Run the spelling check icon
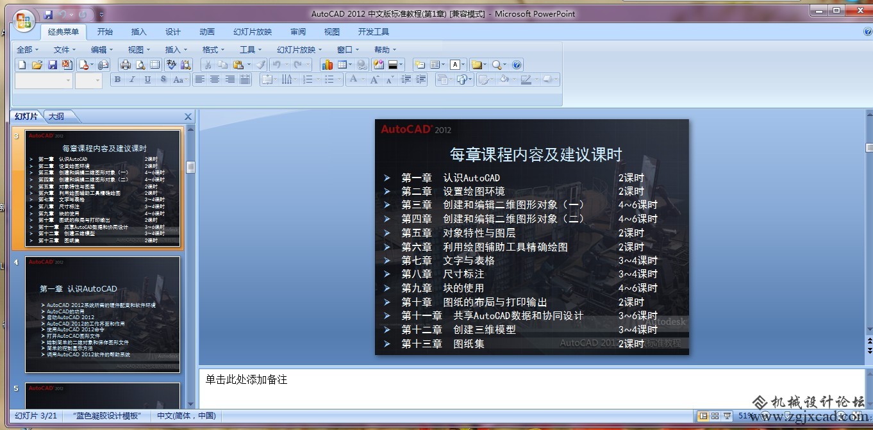This screenshot has width=873, height=430. tap(171, 65)
